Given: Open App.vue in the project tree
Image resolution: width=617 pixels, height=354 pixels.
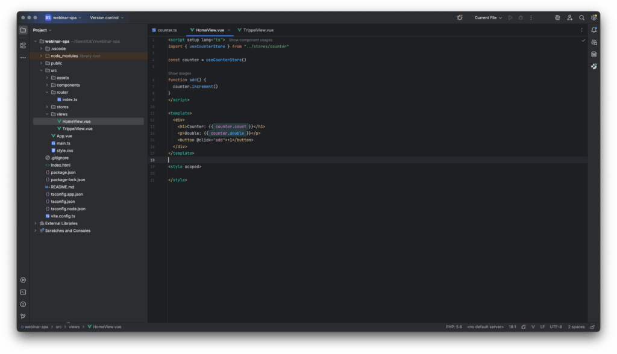Looking at the screenshot, I should coord(64,136).
